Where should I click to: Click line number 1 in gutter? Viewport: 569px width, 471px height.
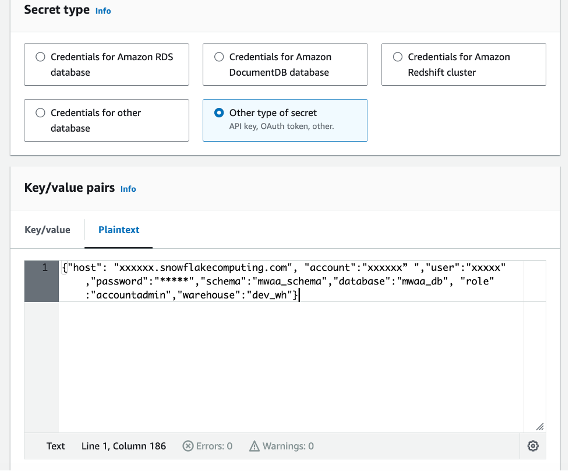45,268
